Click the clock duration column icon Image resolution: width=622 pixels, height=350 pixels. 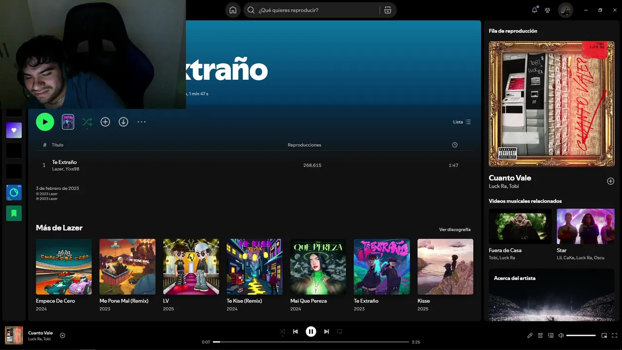(x=455, y=145)
